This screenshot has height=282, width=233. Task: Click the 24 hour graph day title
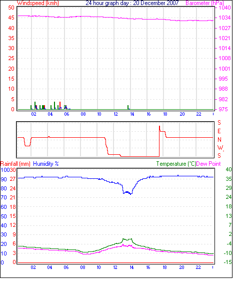pos(132,3)
